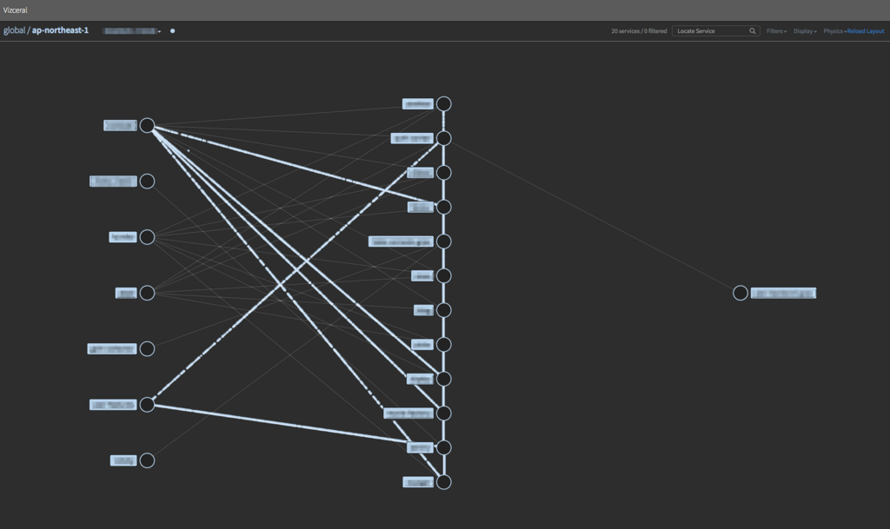Click the Vizceral title in the top bar

click(x=16, y=9)
